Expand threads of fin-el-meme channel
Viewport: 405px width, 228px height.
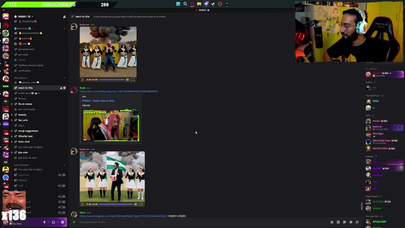coord(12,104)
